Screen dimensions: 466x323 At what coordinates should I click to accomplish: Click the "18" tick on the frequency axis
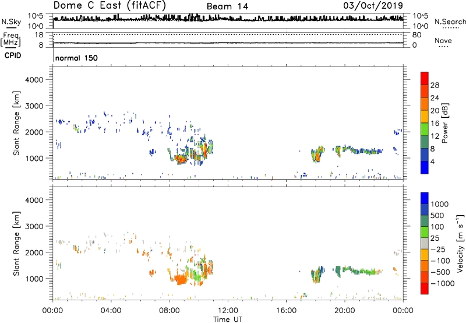click(39, 35)
